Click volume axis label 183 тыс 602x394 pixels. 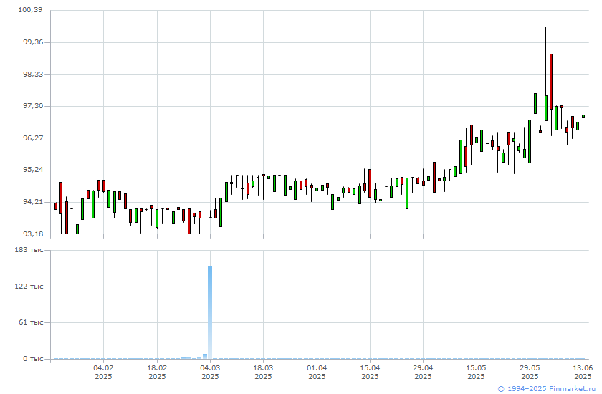point(29,250)
